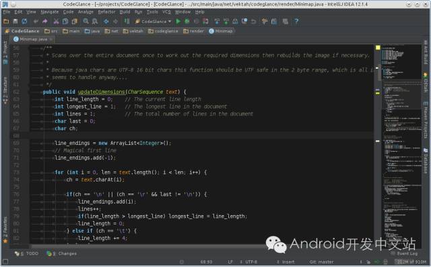Image resolution: width=431 pixels, height=267 pixels.
Task: Toggle the Project tool window
Action: point(5,53)
